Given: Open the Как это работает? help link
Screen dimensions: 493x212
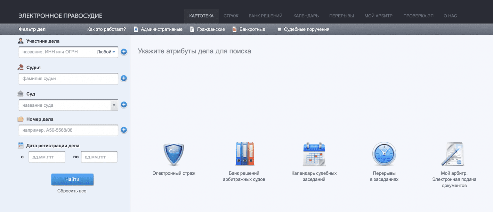Looking at the screenshot, I should [x=106, y=29].
